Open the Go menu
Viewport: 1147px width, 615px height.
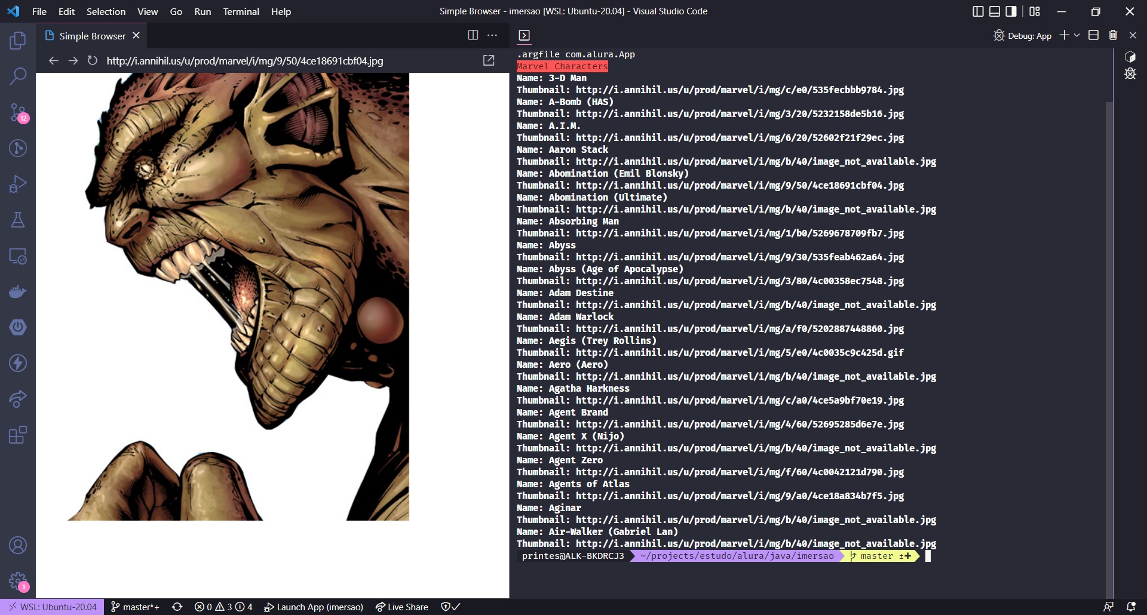pos(176,11)
